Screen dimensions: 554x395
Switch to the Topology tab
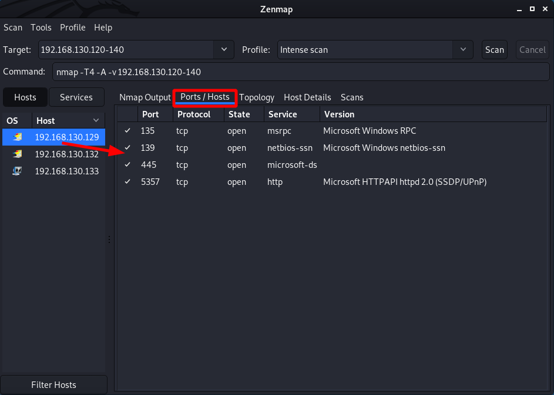pos(257,97)
